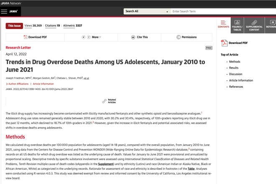Click the Permissions button
This screenshot has width=276, height=184.
(x=189, y=37)
